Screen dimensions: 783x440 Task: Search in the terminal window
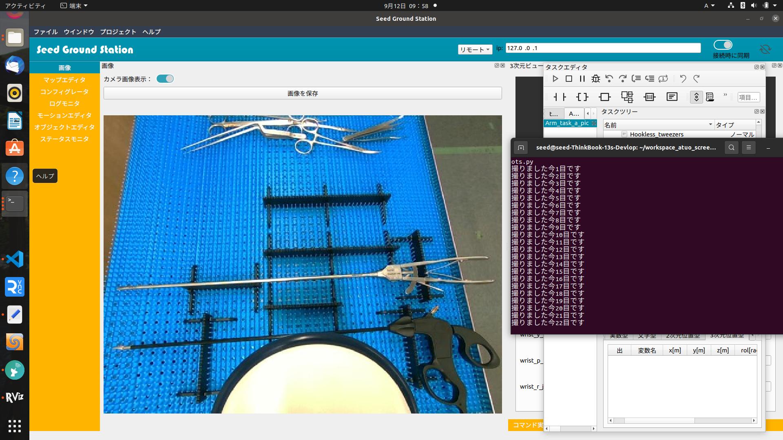pyautogui.click(x=732, y=147)
